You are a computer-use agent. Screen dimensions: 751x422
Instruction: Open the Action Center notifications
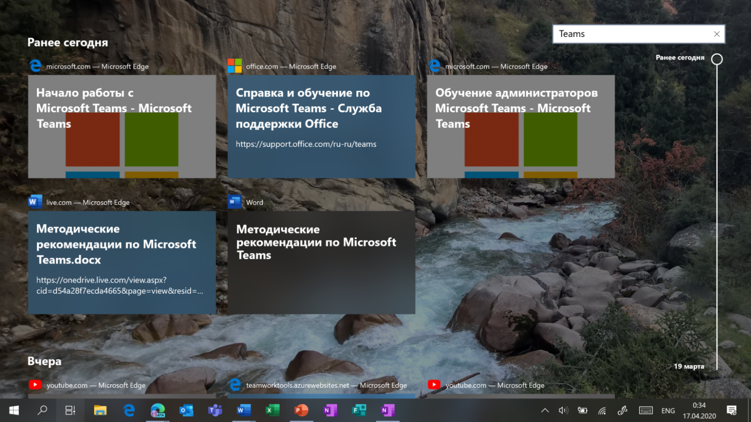(x=732, y=410)
